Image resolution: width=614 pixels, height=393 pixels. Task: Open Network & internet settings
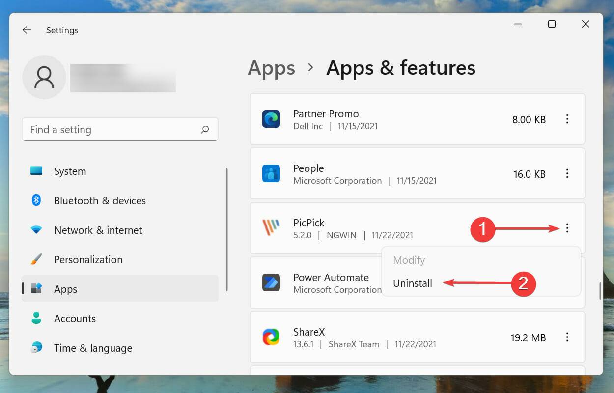tap(120, 230)
